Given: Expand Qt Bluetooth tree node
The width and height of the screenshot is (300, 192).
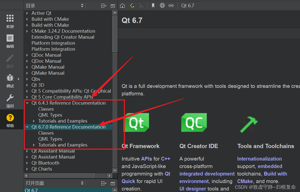Looking at the screenshot, I should click(27, 163).
